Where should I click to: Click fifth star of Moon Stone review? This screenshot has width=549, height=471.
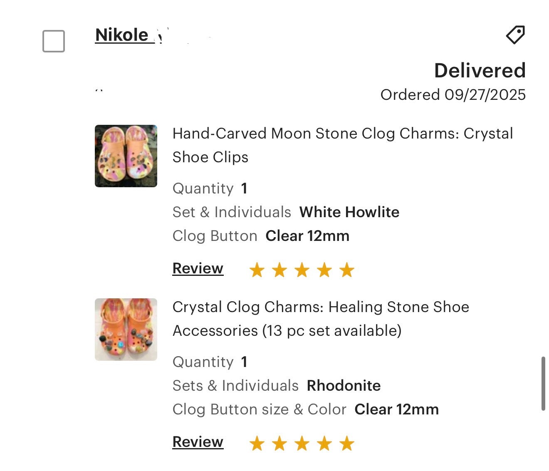click(346, 270)
